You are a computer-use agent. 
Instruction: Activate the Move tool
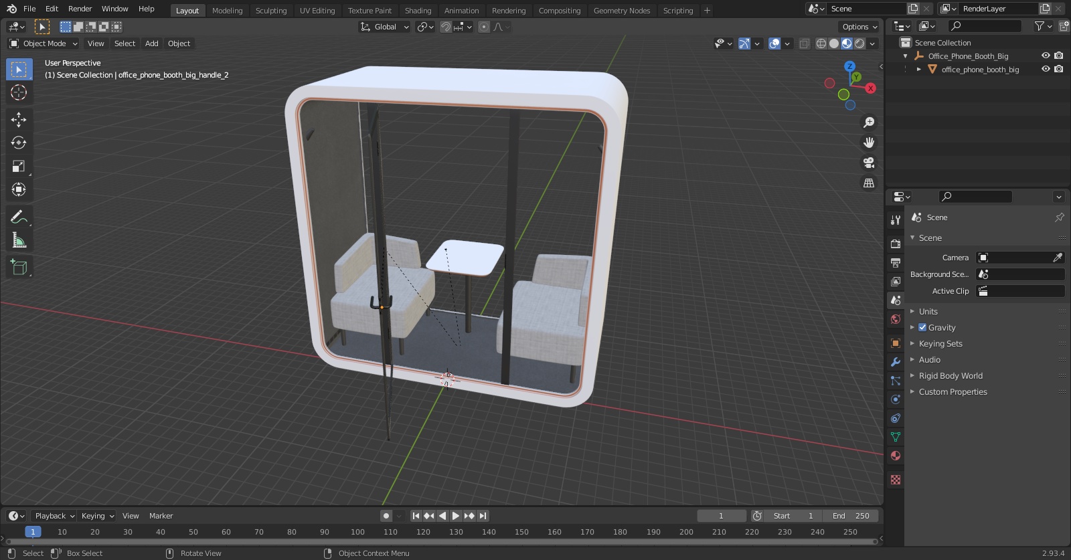coord(19,120)
